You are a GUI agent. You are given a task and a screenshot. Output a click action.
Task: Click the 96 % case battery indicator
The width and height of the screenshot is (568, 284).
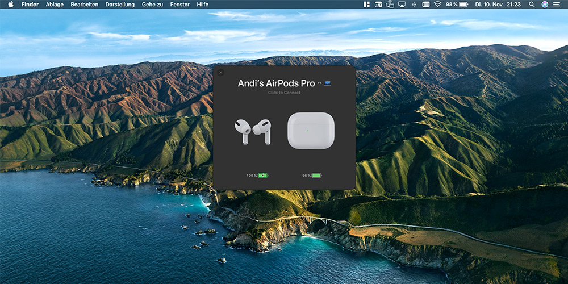tap(312, 176)
